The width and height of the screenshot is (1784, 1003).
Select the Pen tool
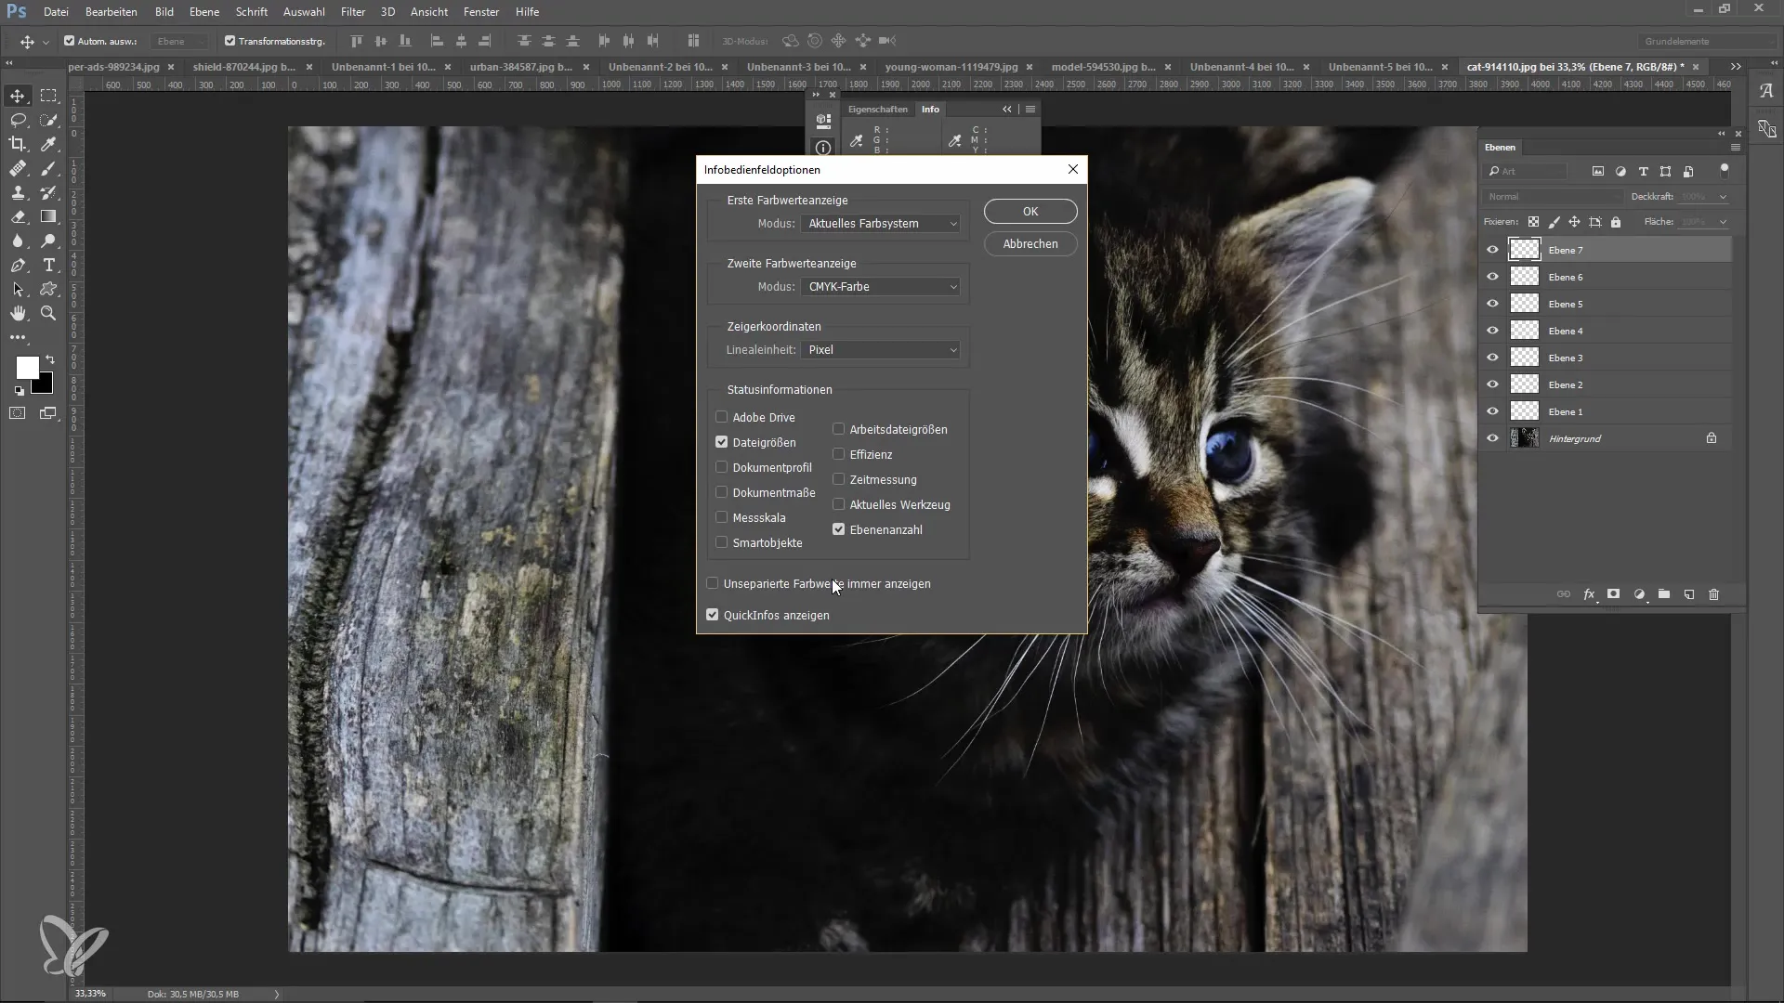coord(18,265)
